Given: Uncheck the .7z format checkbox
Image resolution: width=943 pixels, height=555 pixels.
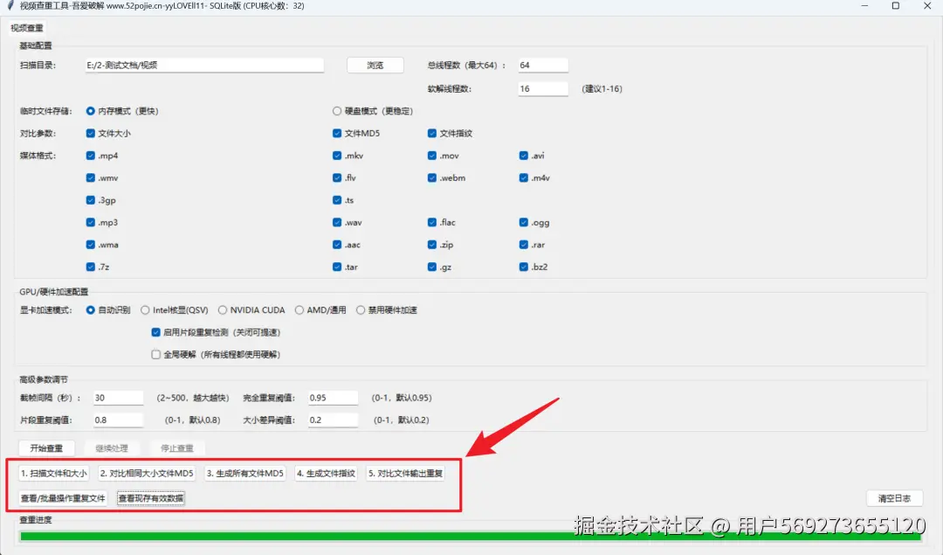Looking at the screenshot, I should point(90,267).
